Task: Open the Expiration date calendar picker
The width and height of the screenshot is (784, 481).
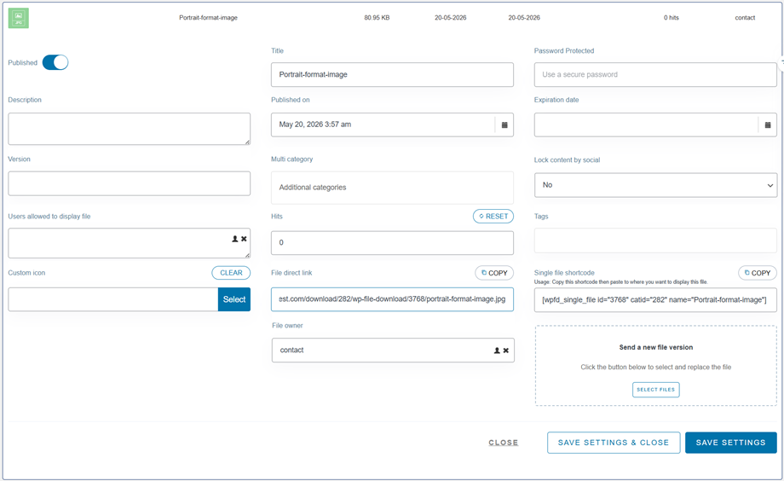Action: point(768,125)
